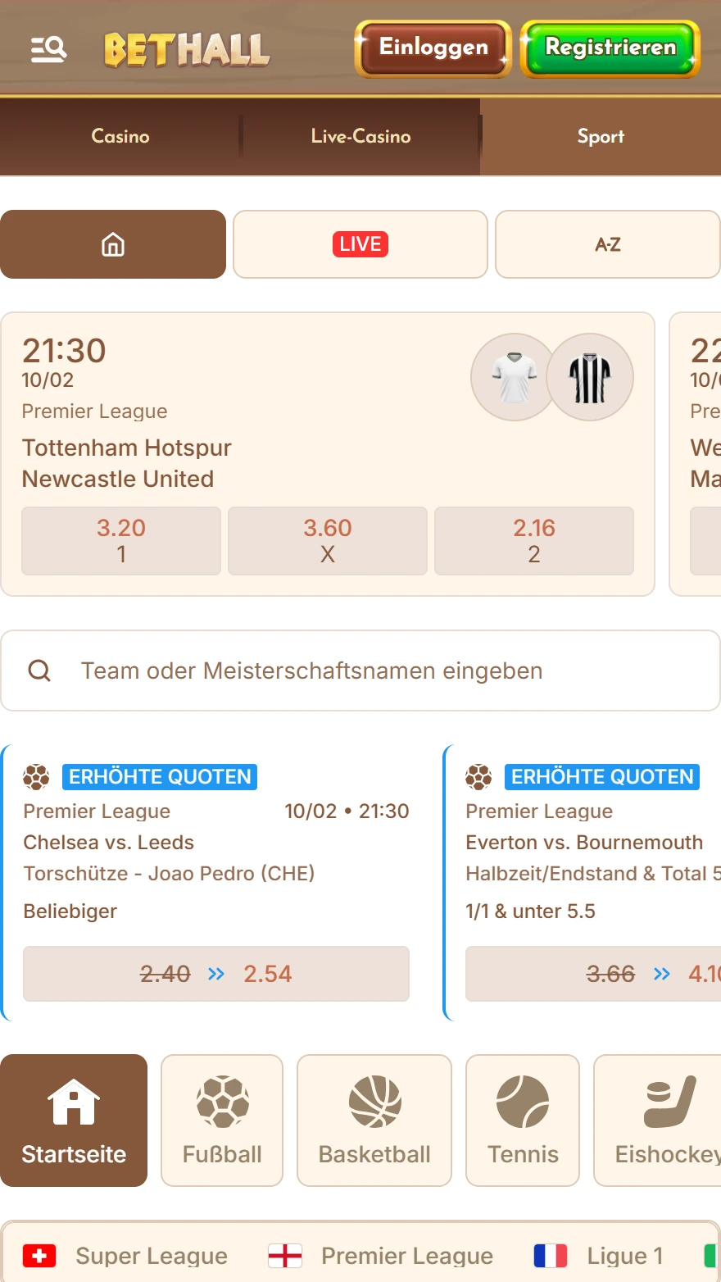The height and width of the screenshot is (1282, 721).
Task: Open the Casino tab
Action: (x=120, y=136)
